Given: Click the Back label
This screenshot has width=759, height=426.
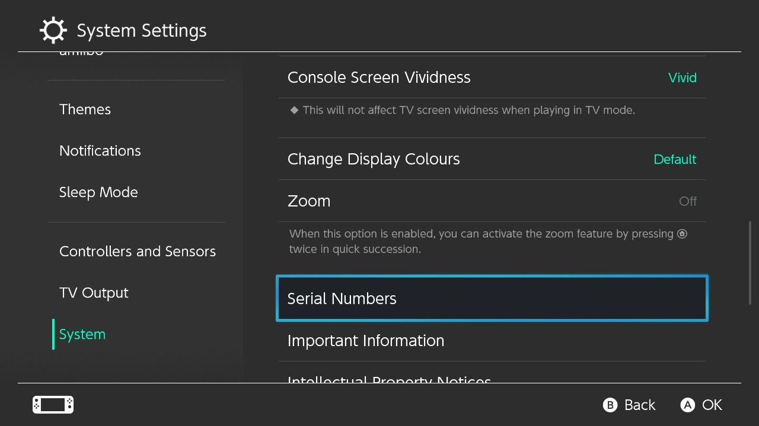Looking at the screenshot, I should pos(639,405).
